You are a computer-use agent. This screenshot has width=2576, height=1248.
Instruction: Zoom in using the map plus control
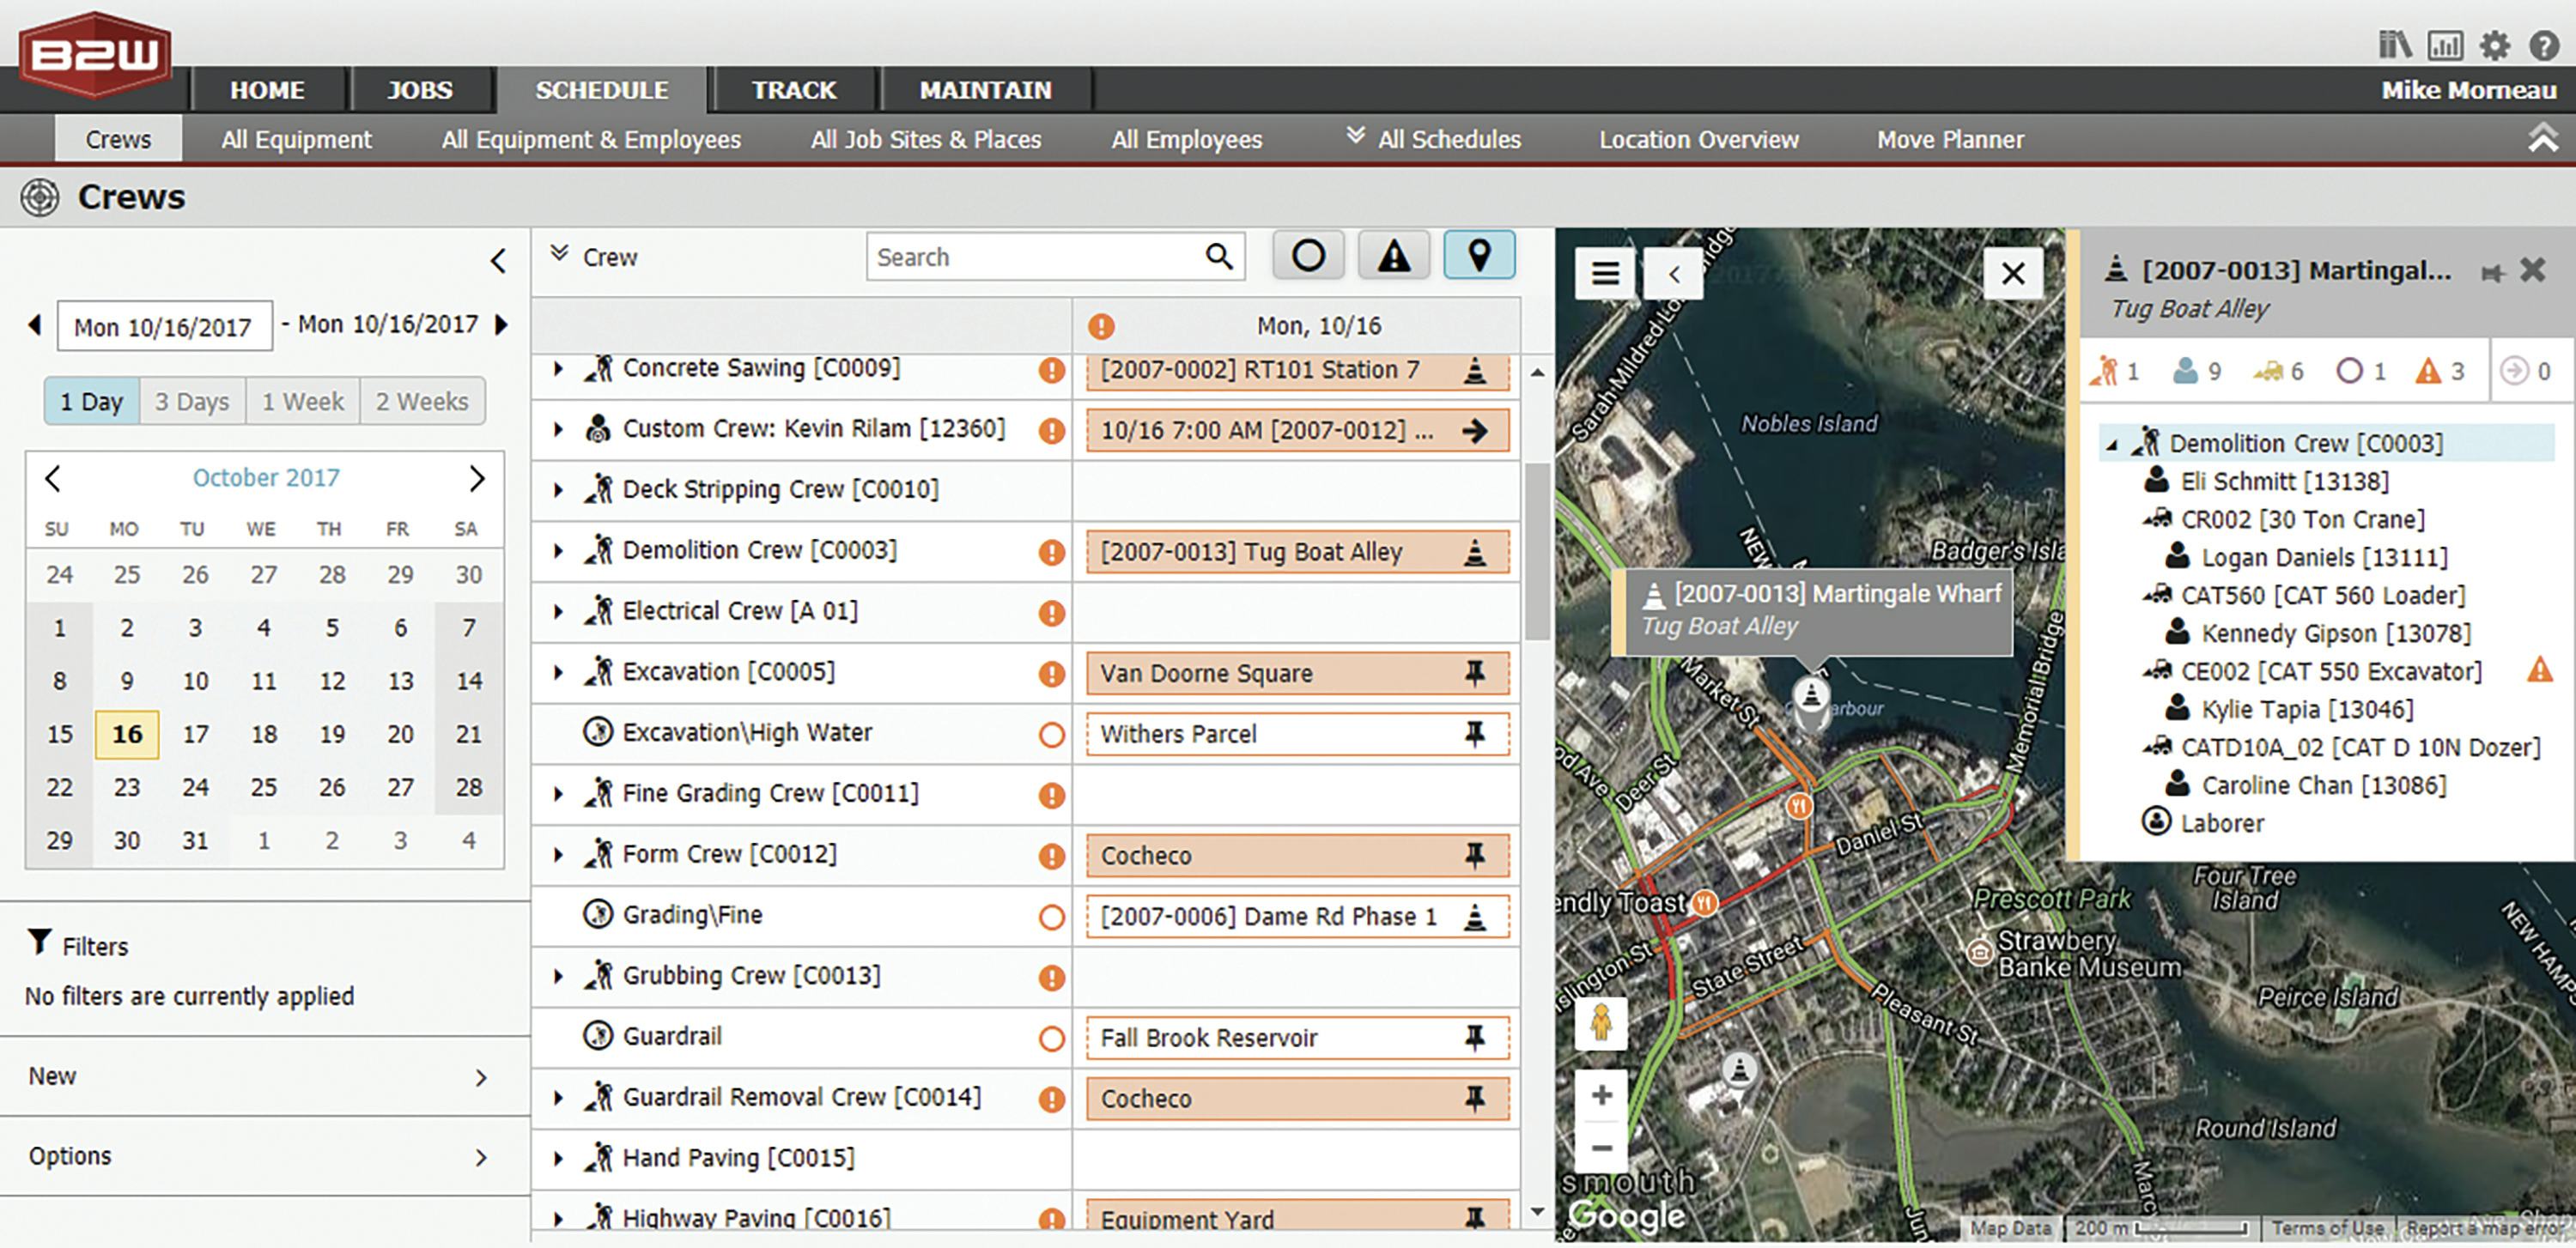coord(1601,1094)
